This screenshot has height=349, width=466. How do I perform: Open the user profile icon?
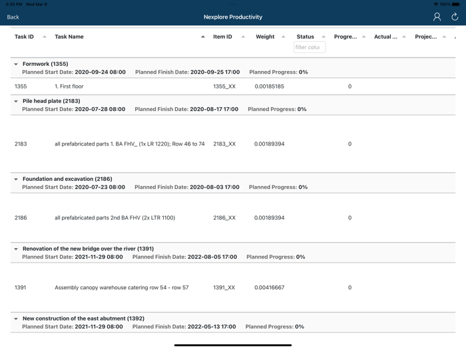pyautogui.click(x=437, y=17)
